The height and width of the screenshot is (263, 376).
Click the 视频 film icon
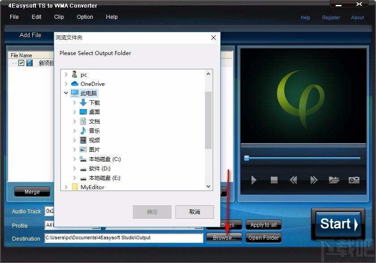[x=83, y=140]
